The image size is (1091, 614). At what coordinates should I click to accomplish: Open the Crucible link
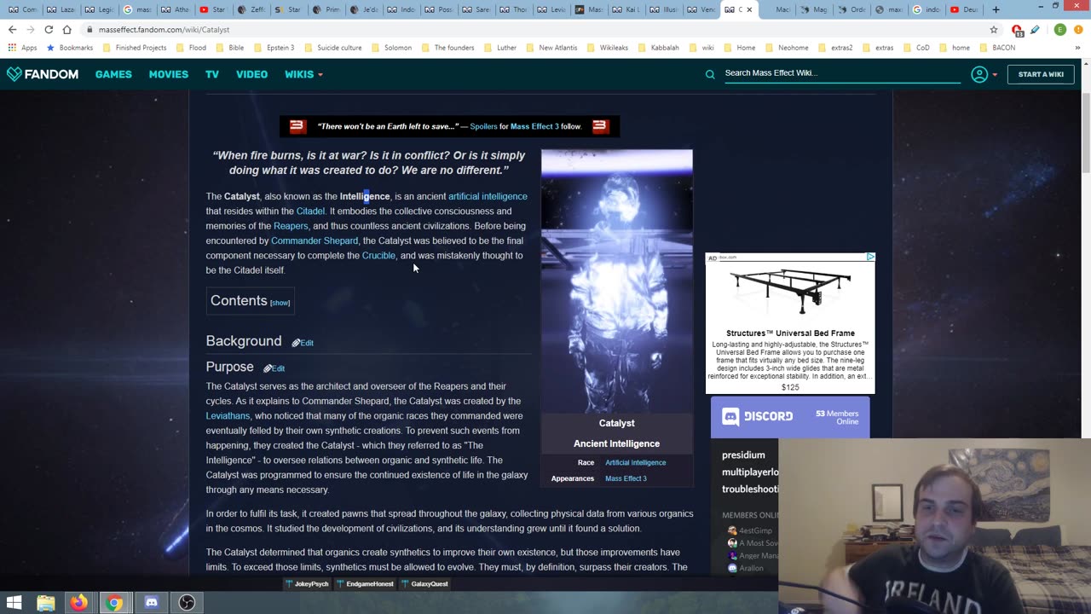pyautogui.click(x=378, y=256)
